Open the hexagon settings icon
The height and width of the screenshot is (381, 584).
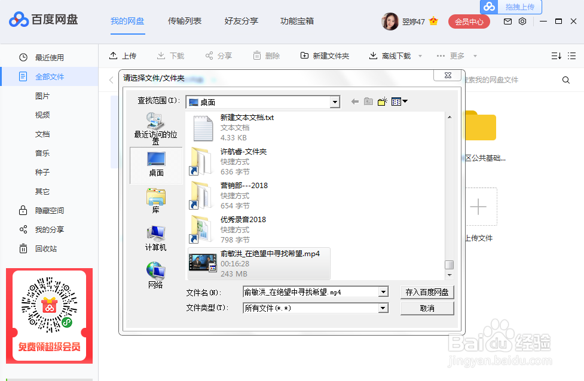click(522, 21)
